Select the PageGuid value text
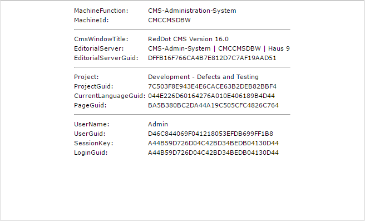 tap(213, 106)
